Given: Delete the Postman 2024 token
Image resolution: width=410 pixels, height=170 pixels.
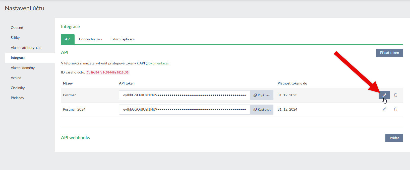Looking at the screenshot, I should 396,109.
